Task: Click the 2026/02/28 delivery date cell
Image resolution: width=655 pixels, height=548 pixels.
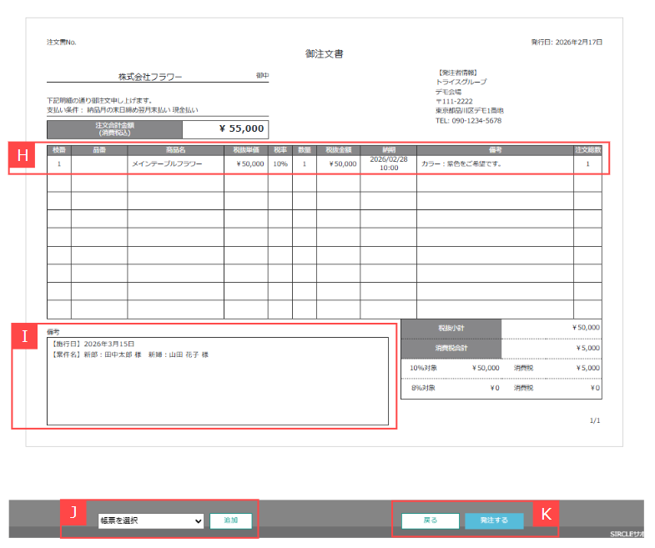Action: point(388,163)
